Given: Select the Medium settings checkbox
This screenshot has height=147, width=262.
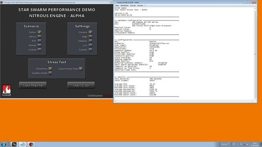Looking at the screenshot, I should pyautogui.click(x=90, y=41).
